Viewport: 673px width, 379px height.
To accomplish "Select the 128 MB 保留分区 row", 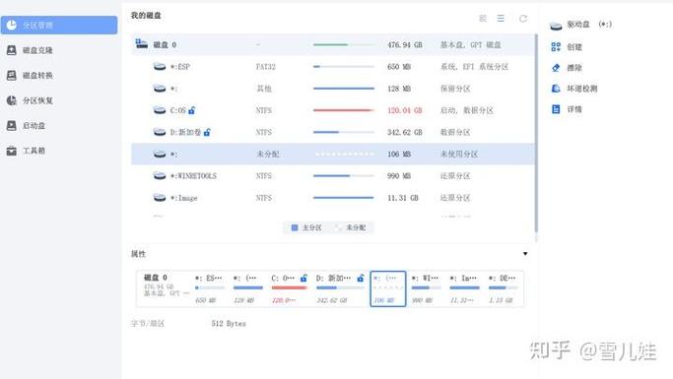I will [333, 89].
